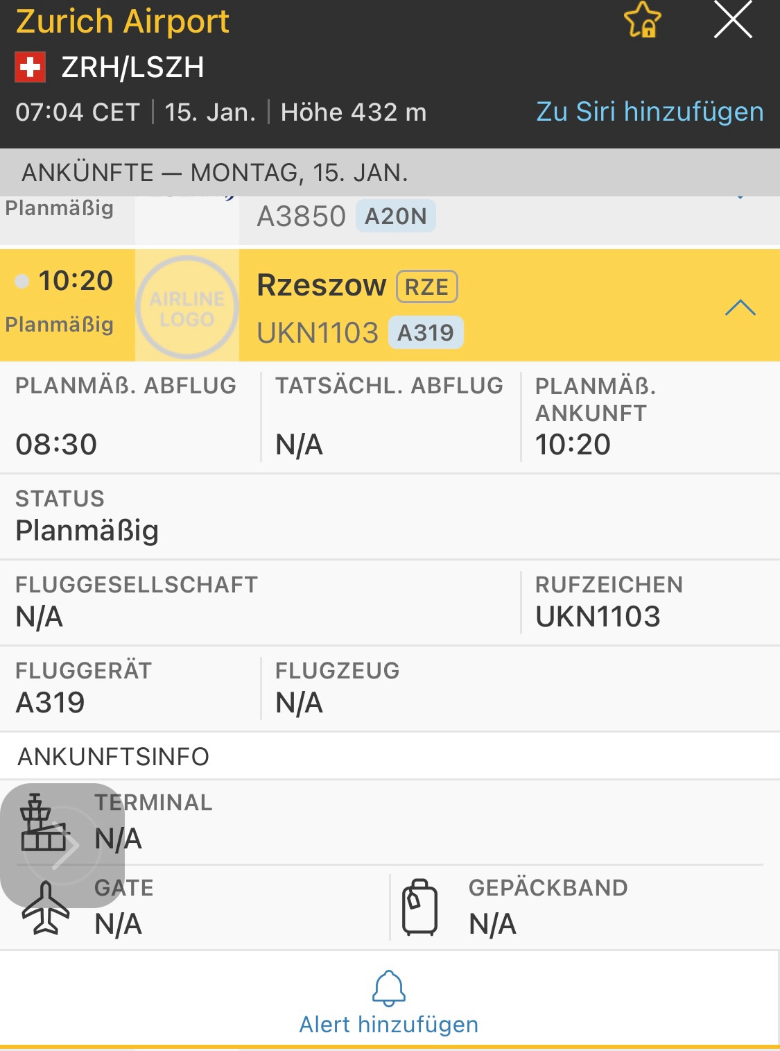Click the Zu Siri hinzufügen link

[x=650, y=112]
